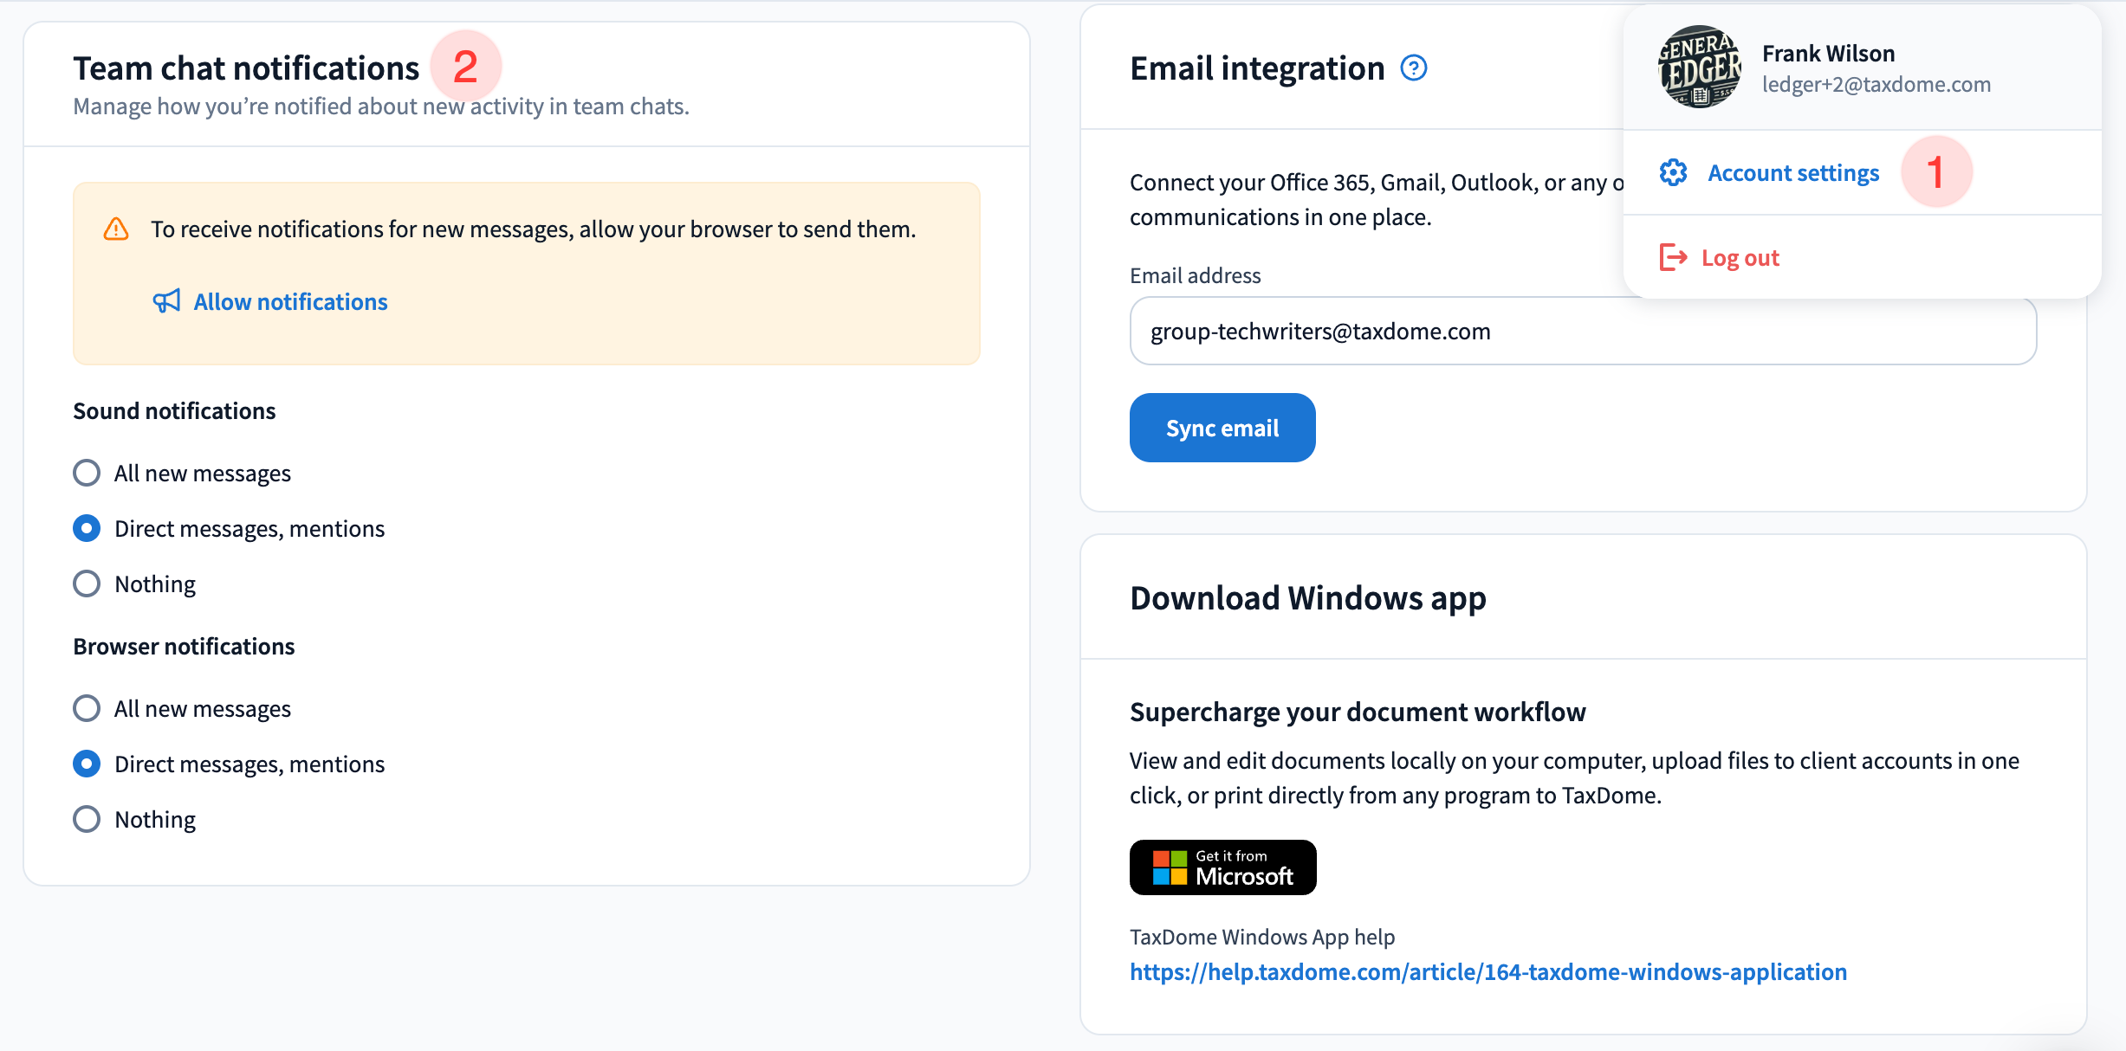Click Frank Wilson's profile avatar

(x=1700, y=68)
